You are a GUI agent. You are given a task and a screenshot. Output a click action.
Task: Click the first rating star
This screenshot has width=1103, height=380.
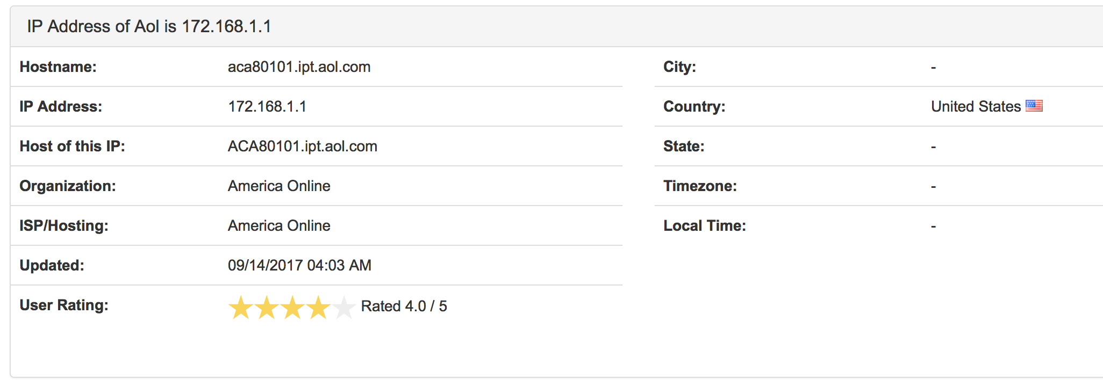(240, 308)
